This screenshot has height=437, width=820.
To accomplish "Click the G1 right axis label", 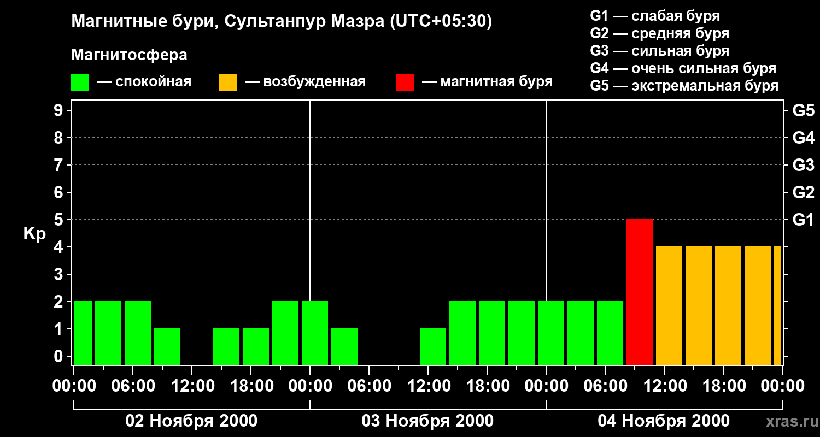I will point(803,220).
